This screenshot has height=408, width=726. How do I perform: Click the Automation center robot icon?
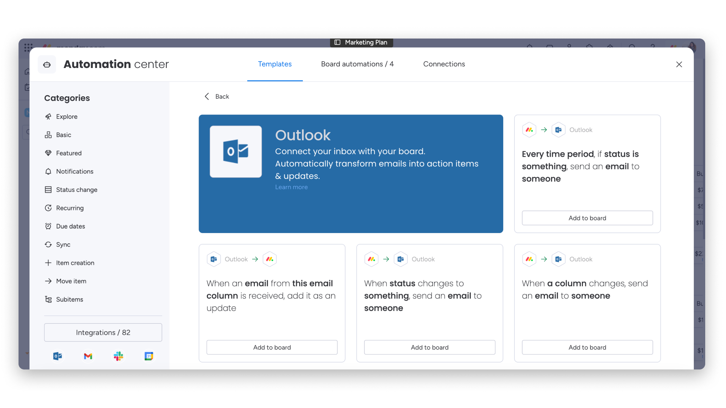coord(47,64)
